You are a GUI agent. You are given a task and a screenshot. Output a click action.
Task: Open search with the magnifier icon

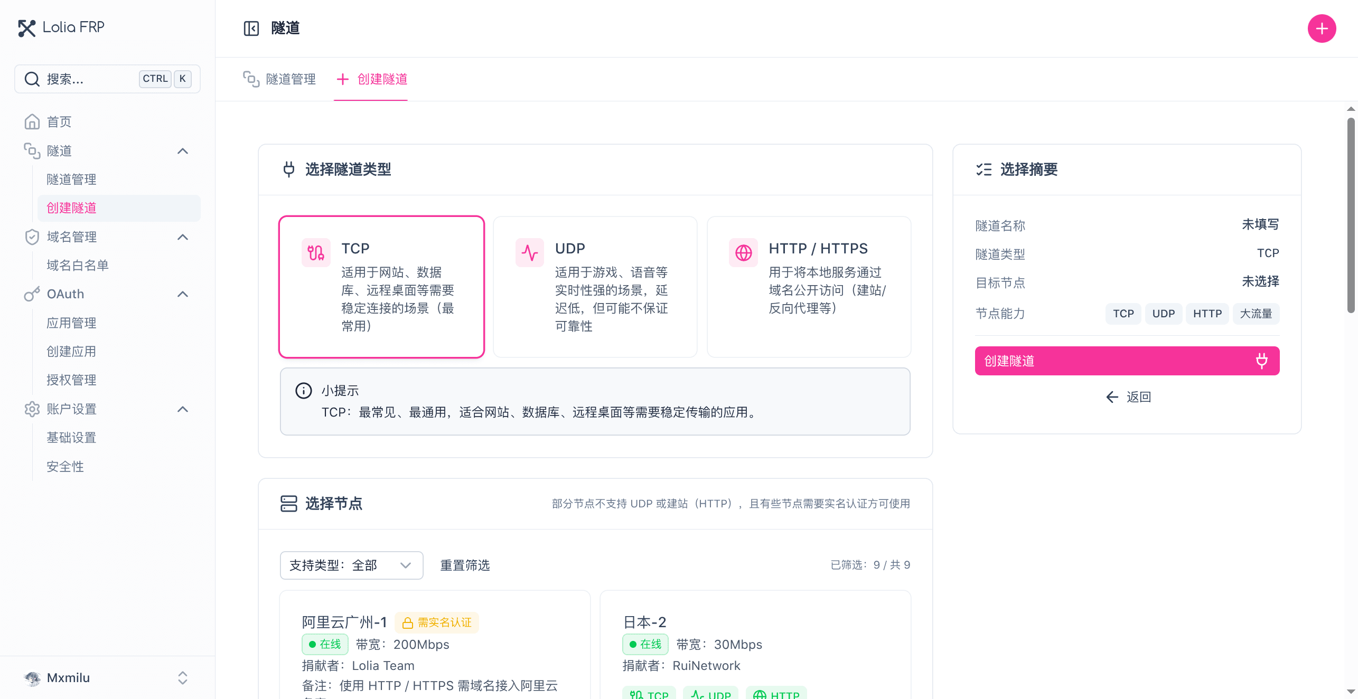pyautogui.click(x=31, y=79)
